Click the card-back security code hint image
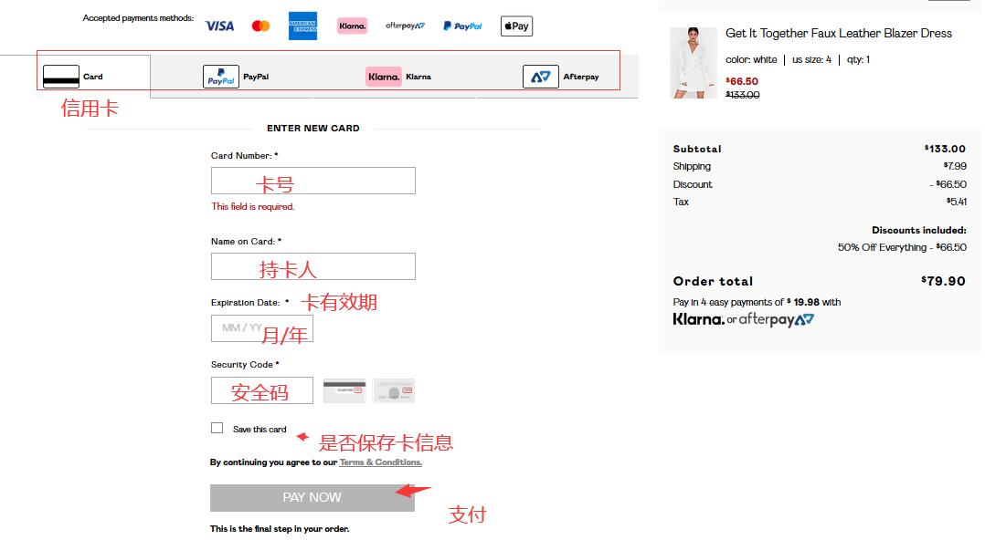This screenshot has width=985, height=540. 344,390
